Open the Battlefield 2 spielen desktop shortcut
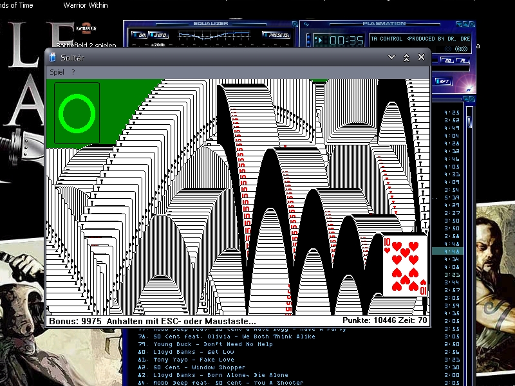Viewport: 515px width, 386px height. [86, 35]
